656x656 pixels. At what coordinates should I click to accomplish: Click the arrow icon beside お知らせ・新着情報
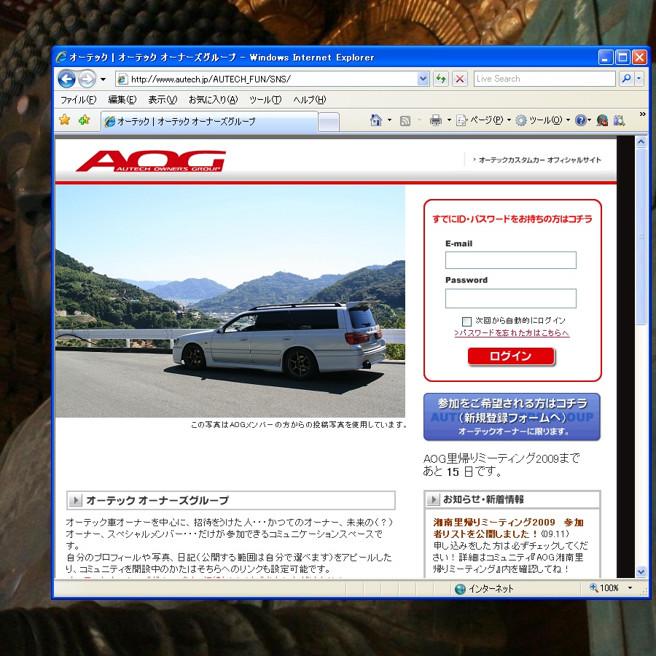coord(433,499)
